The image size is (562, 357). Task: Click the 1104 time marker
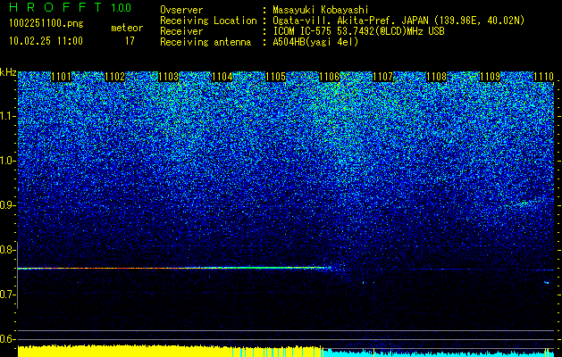[222, 77]
